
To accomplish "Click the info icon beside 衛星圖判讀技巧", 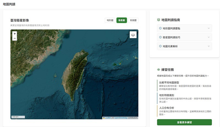I will pos(160,37).
